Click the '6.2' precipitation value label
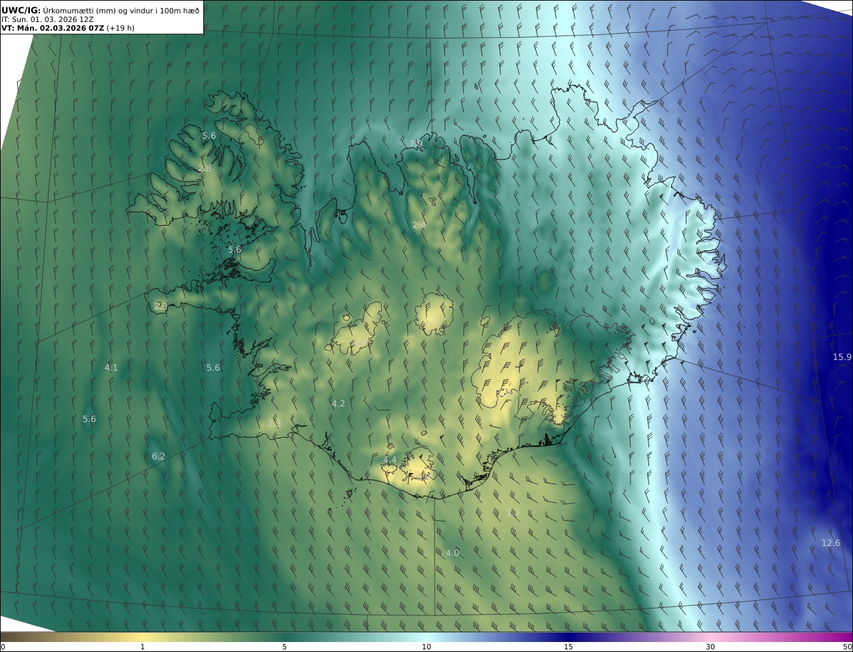853x652 pixels. coord(158,457)
